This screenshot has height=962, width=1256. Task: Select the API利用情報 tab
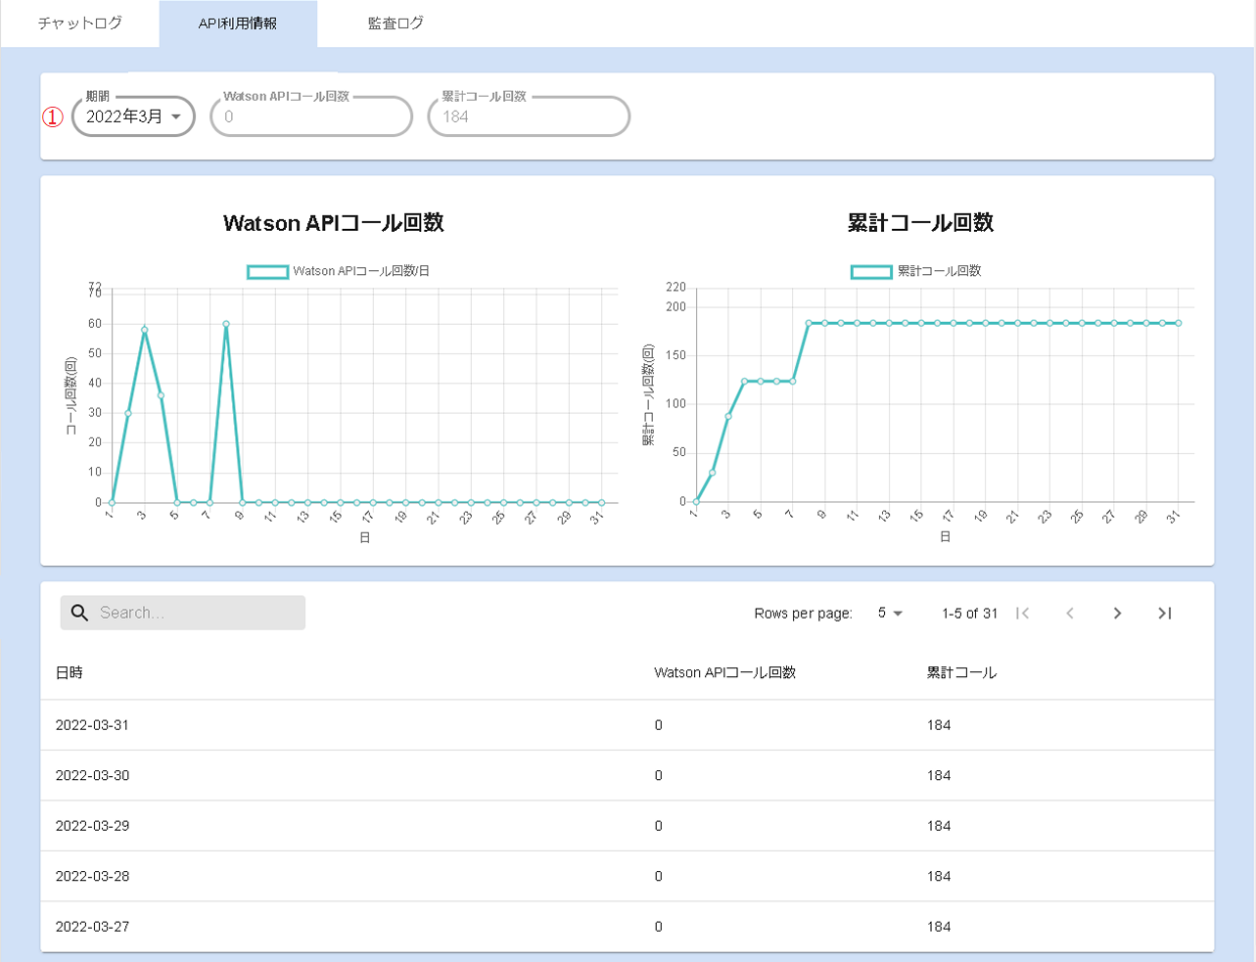pos(238,23)
